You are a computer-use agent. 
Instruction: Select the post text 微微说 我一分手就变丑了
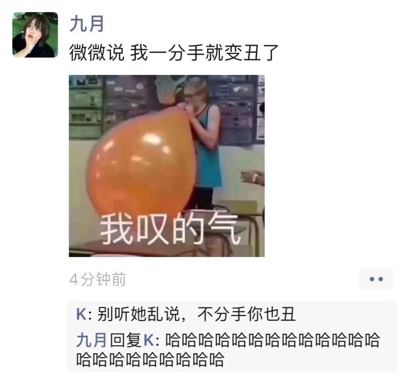tap(174, 53)
